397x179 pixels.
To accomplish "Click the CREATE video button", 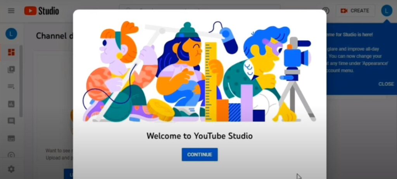I will pos(356,11).
